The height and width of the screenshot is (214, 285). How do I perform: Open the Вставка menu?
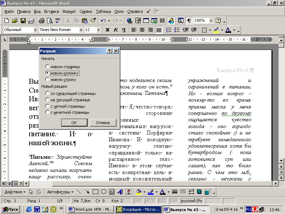[x=51, y=11]
